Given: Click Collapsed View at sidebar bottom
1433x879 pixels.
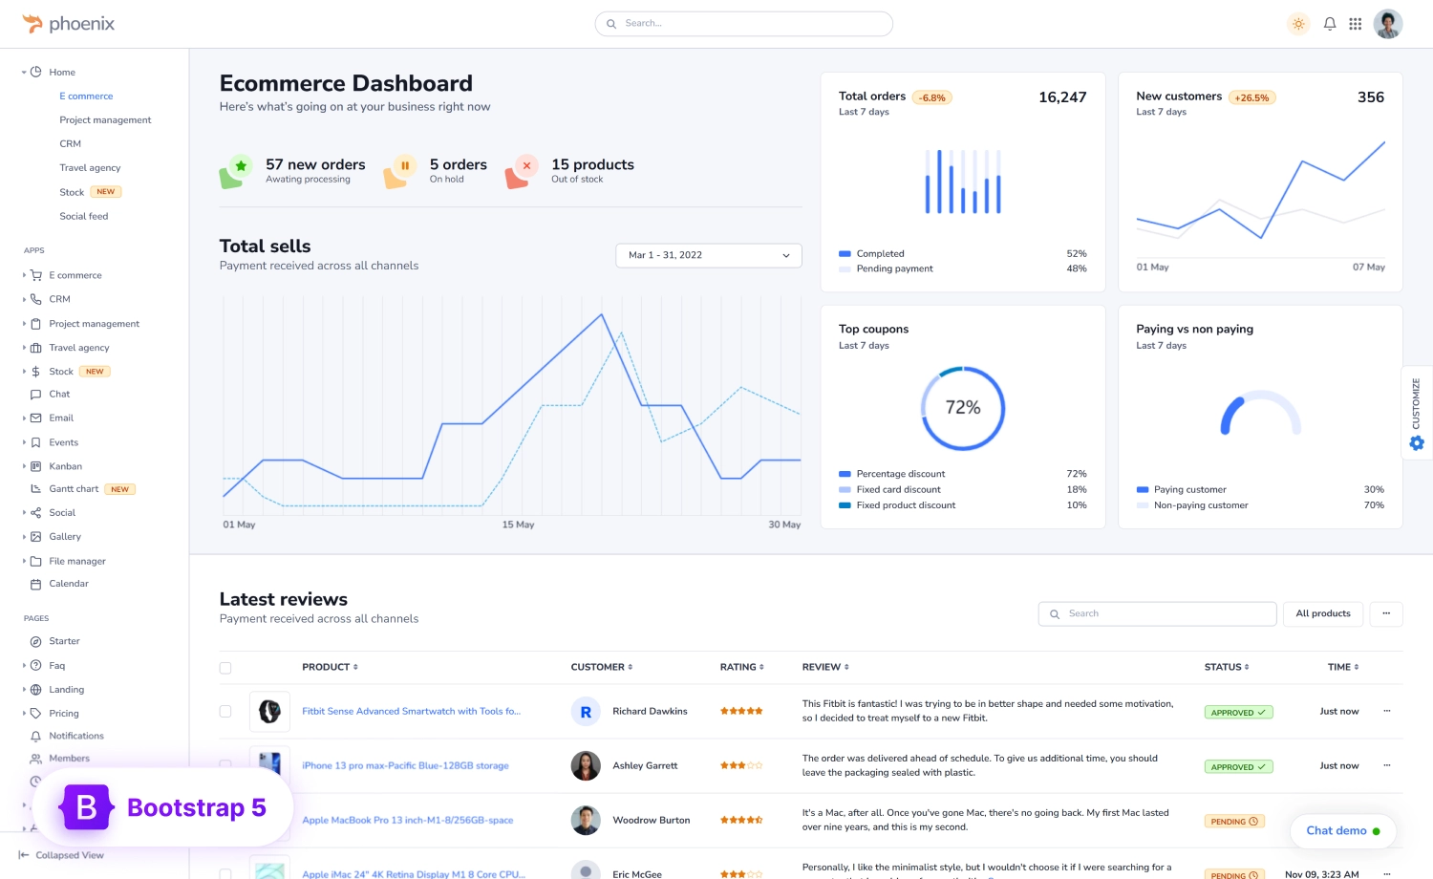Looking at the screenshot, I should coord(61,855).
